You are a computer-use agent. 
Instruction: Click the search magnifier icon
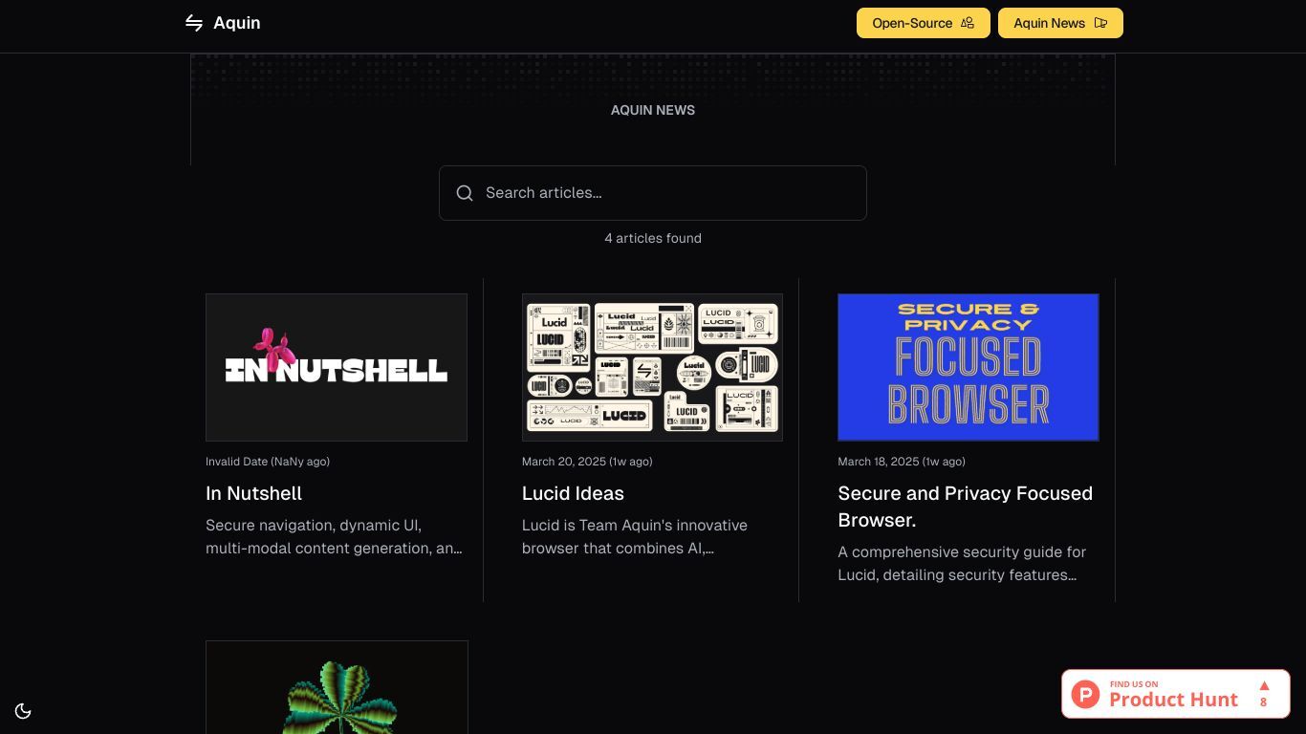pyautogui.click(x=465, y=193)
